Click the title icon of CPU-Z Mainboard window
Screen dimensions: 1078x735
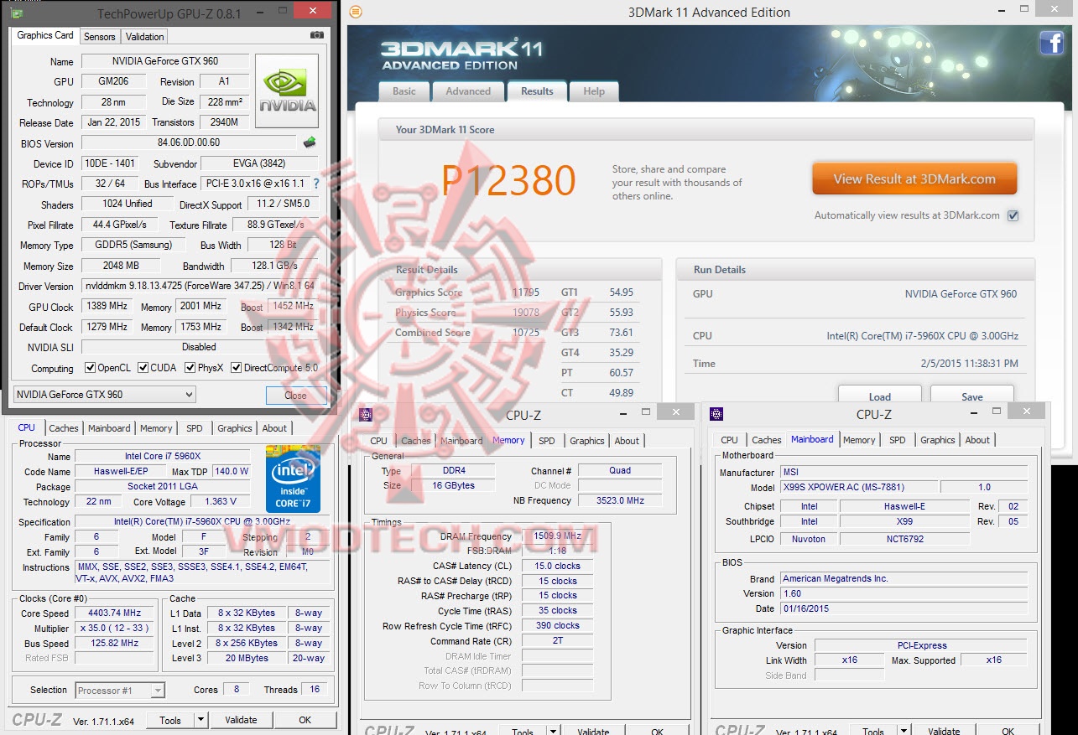point(716,414)
